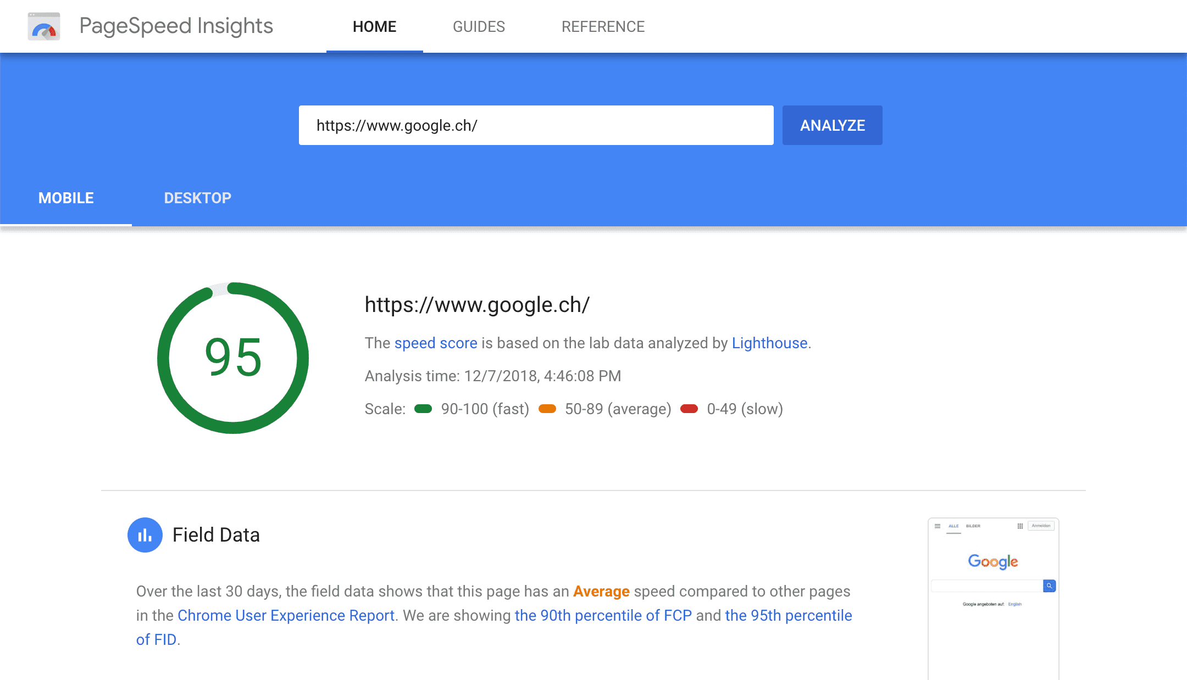Viewport: 1187px width, 680px height.
Task: Click the Google logo in preview thumbnail
Action: coord(992,561)
